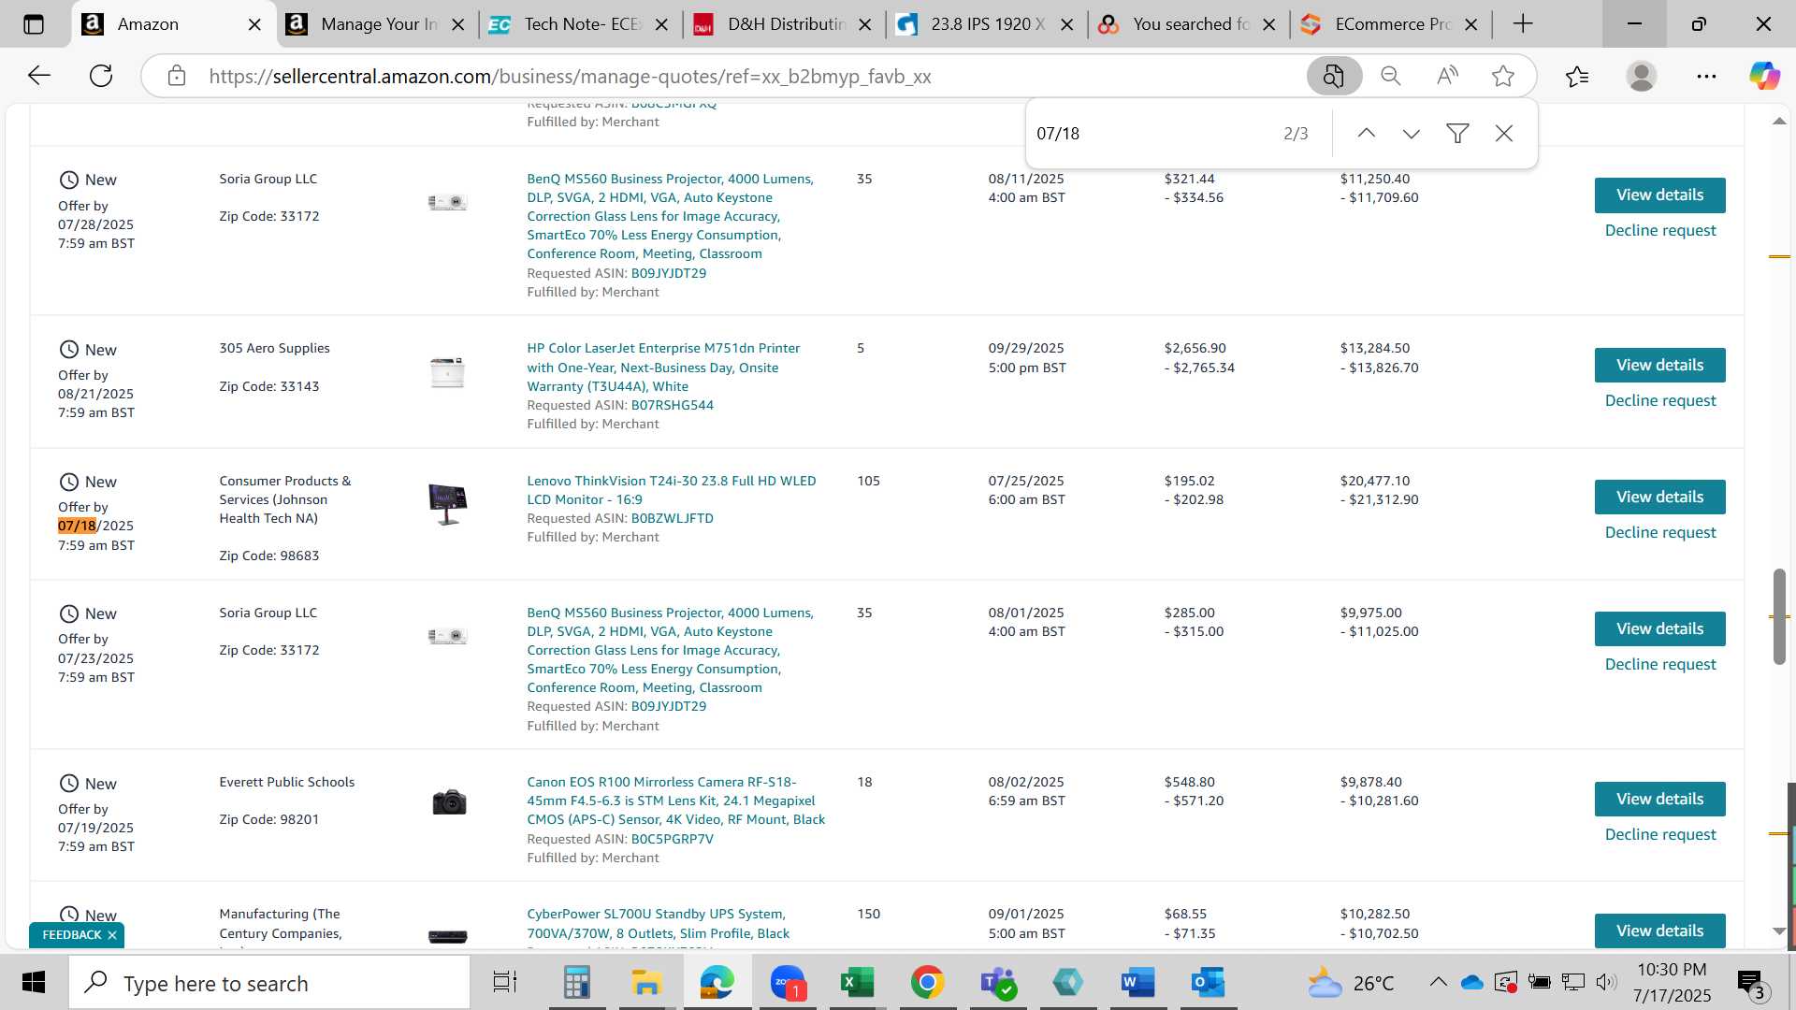Click the address bar URL
The height and width of the screenshot is (1010, 1796).
pyautogui.click(x=570, y=77)
